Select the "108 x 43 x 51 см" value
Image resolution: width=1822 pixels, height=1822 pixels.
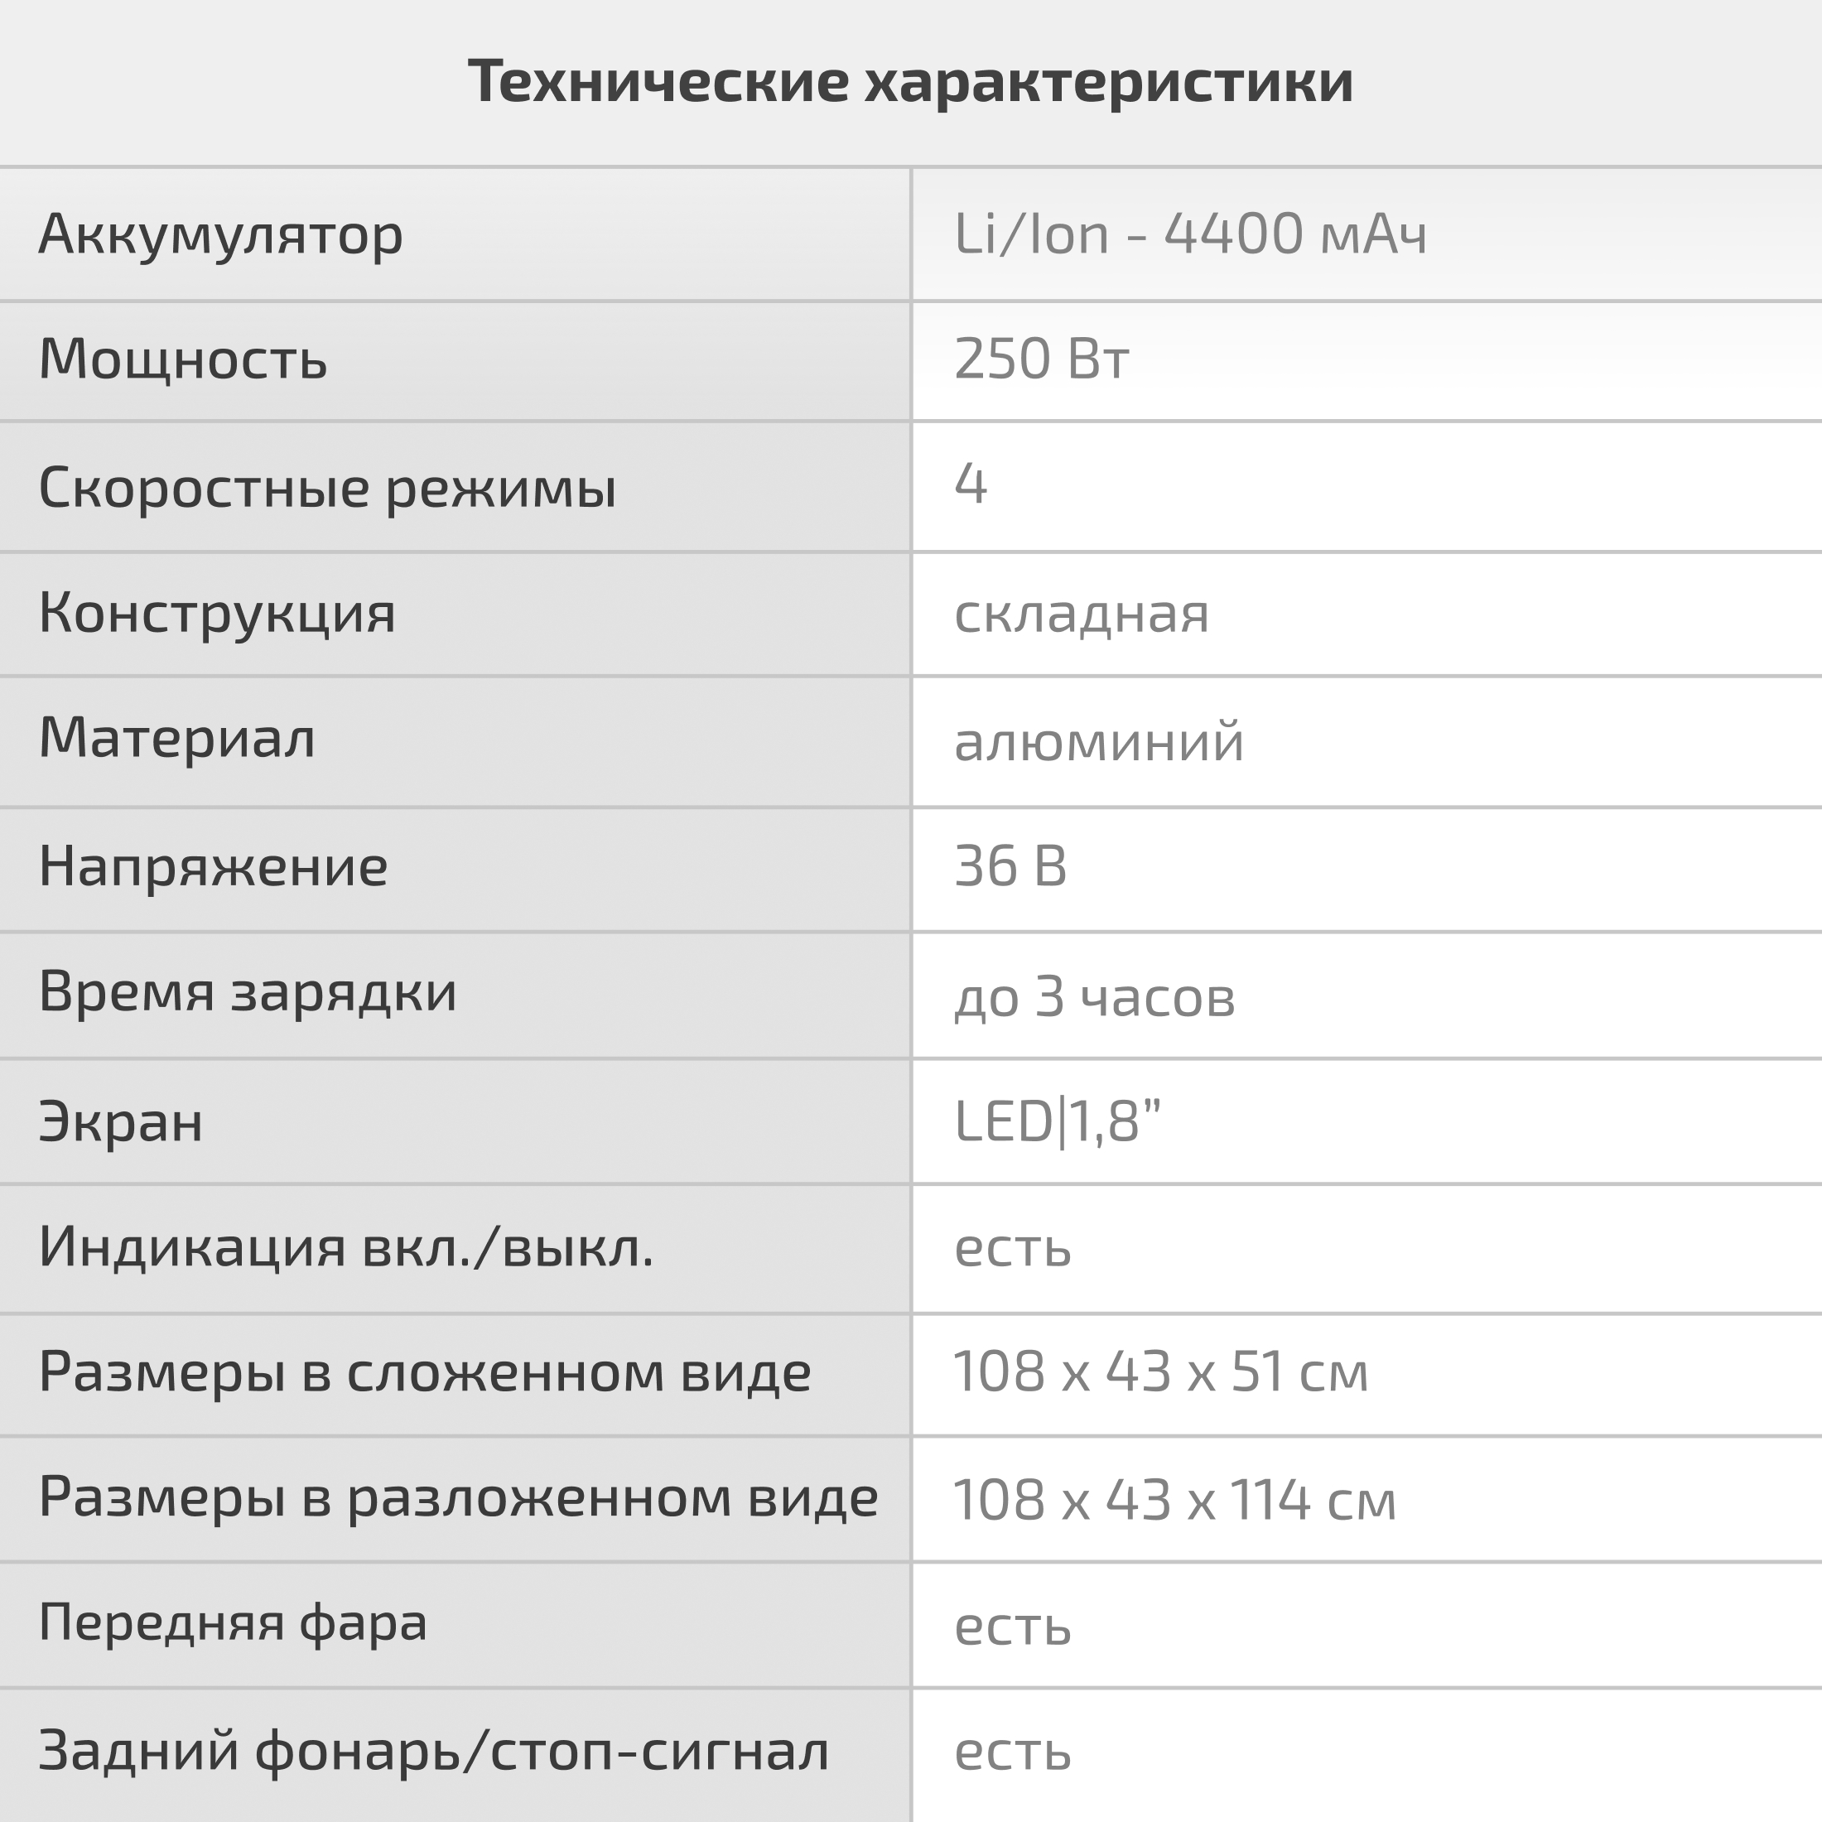click(x=1160, y=1371)
